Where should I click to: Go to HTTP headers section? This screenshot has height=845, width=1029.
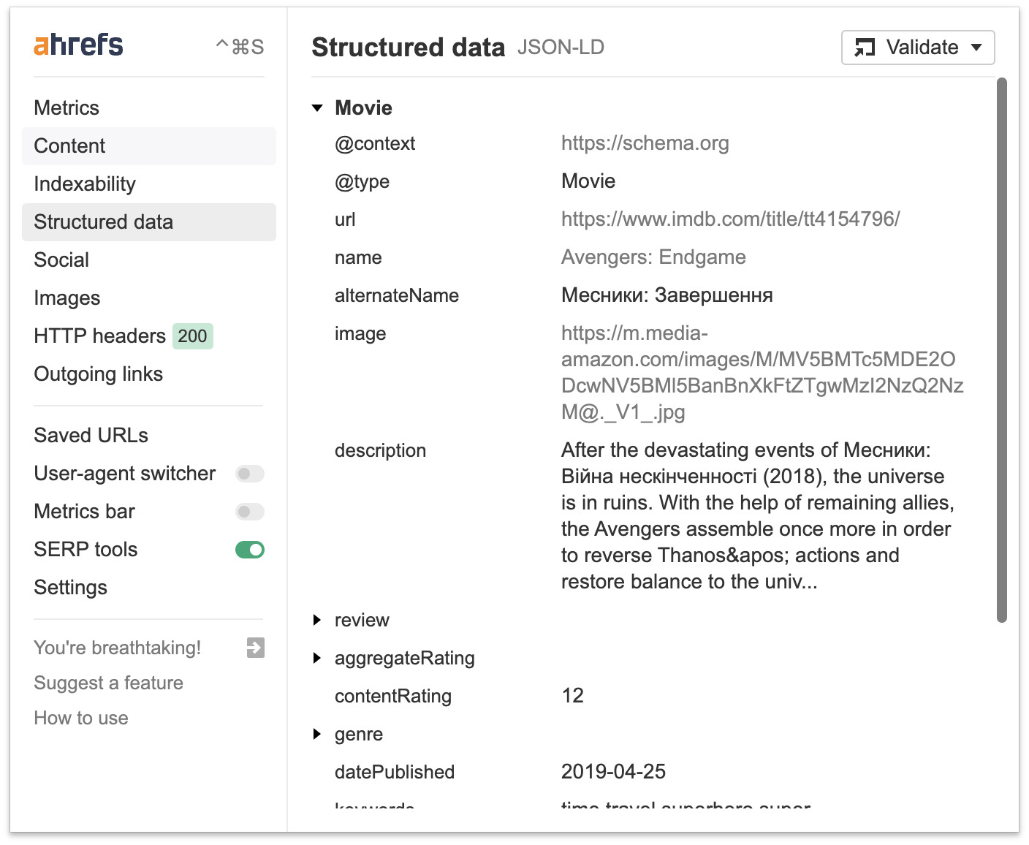point(100,336)
